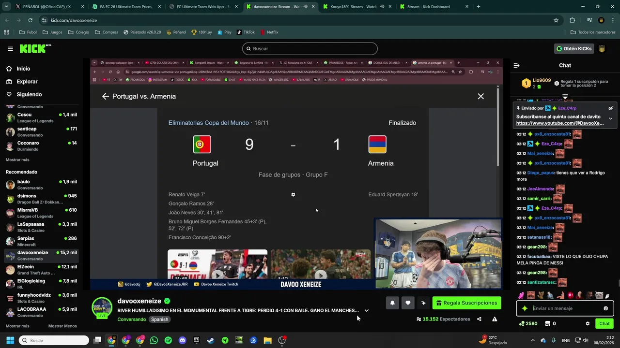The height and width of the screenshot is (348, 620).
Task: Click the sparkle button beside the heart
Action: 423,303
